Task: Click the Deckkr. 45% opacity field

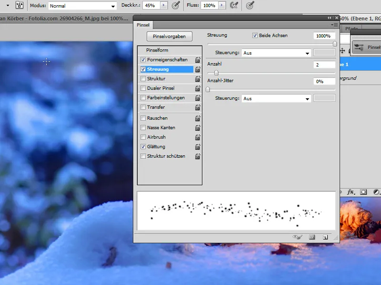Action: tap(151, 5)
